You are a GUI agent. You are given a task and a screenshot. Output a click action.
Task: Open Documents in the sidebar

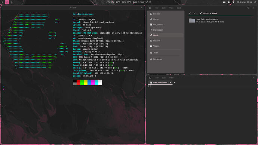[165, 25]
